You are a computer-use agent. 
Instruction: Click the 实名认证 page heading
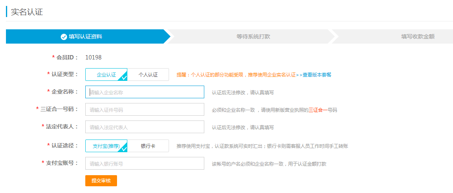point(27,12)
